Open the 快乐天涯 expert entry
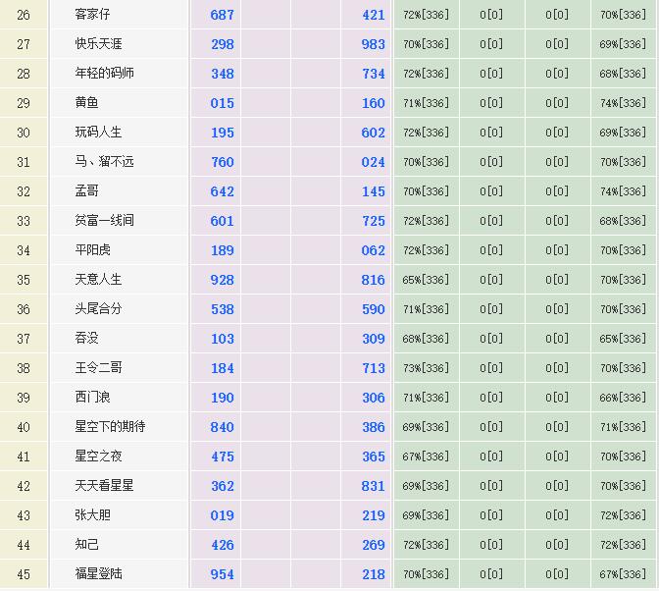The width and height of the screenshot is (659, 591). pos(99,44)
